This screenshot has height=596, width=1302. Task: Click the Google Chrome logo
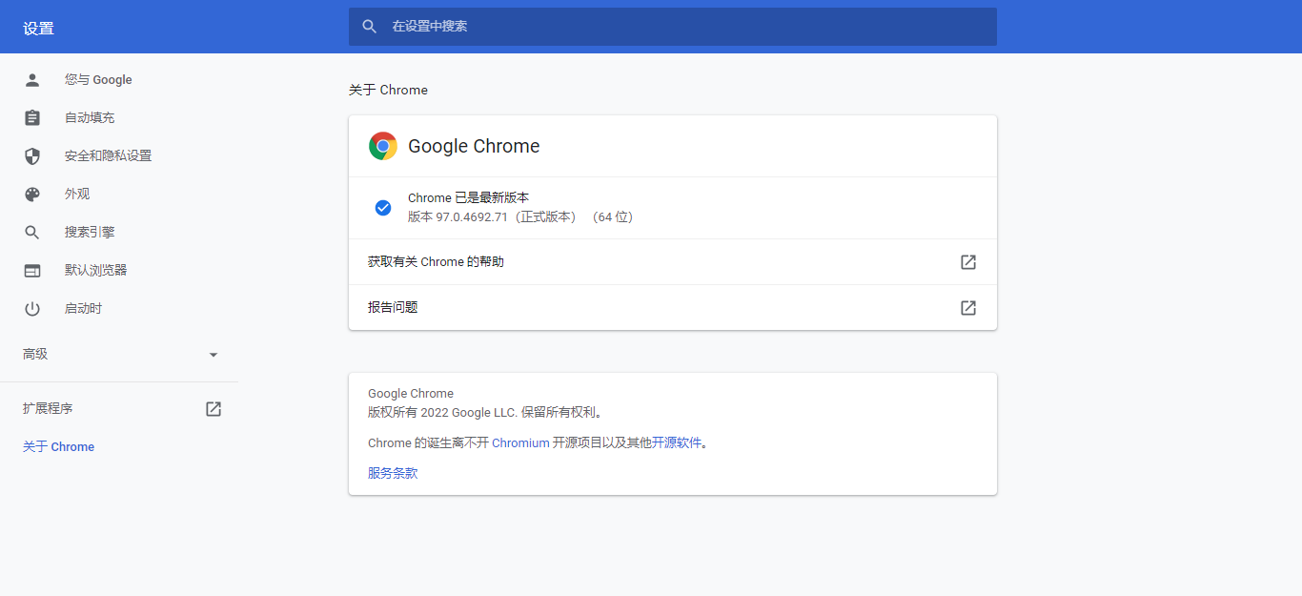383,146
